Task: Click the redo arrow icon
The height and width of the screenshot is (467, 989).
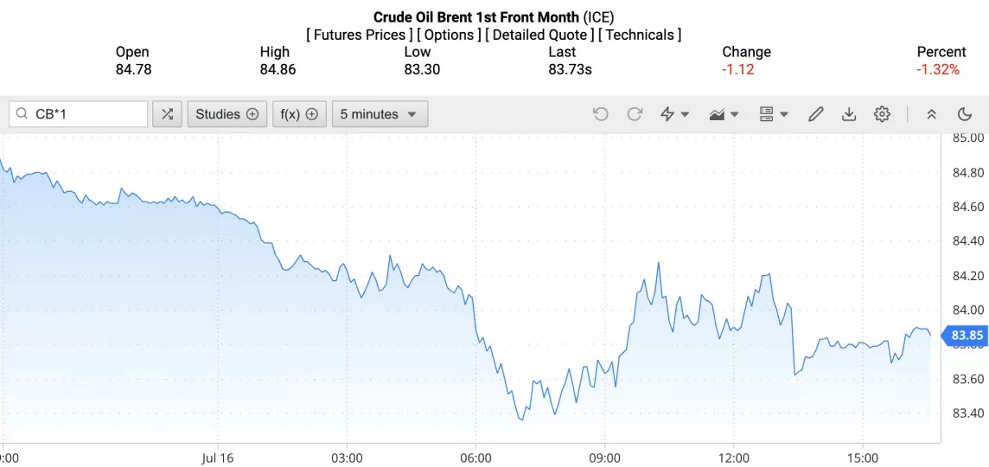Action: coord(635,114)
